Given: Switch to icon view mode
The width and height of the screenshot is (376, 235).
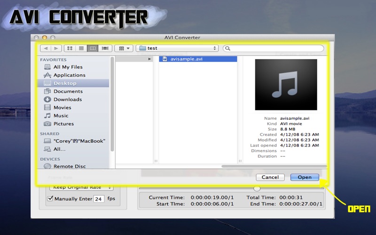Looking at the screenshot, I should (70, 48).
